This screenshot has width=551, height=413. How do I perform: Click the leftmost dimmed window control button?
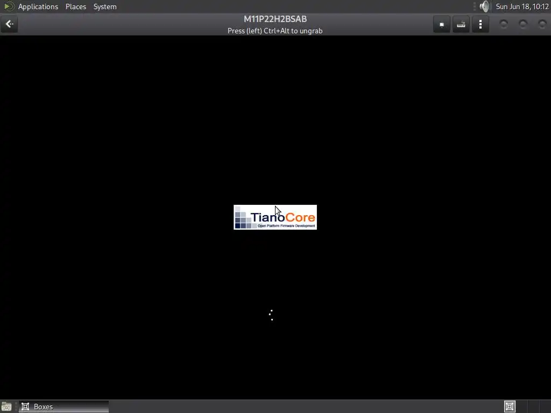tap(504, 24)
